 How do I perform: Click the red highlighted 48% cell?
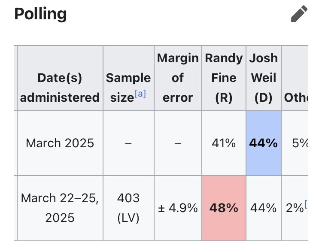coord(224,208)
